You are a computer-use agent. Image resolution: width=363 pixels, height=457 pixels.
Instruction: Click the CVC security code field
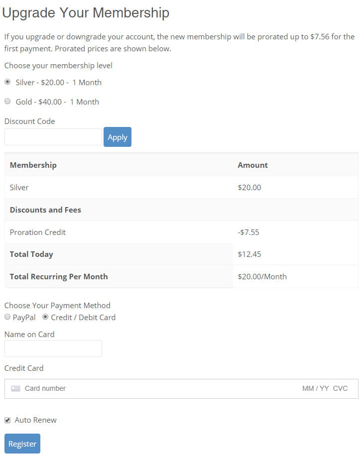point(340,388)
